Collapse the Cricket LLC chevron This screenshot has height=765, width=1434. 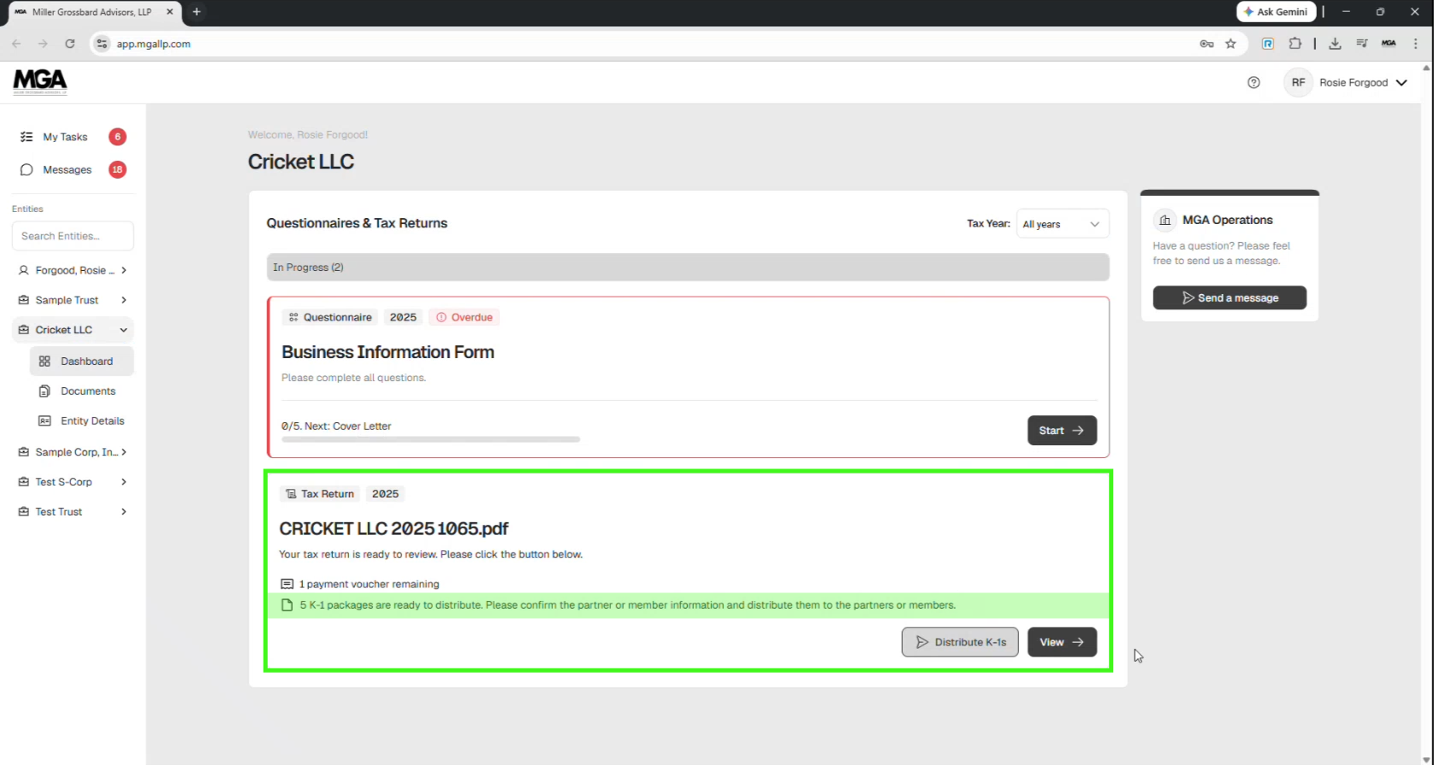[x=124, y=330]
